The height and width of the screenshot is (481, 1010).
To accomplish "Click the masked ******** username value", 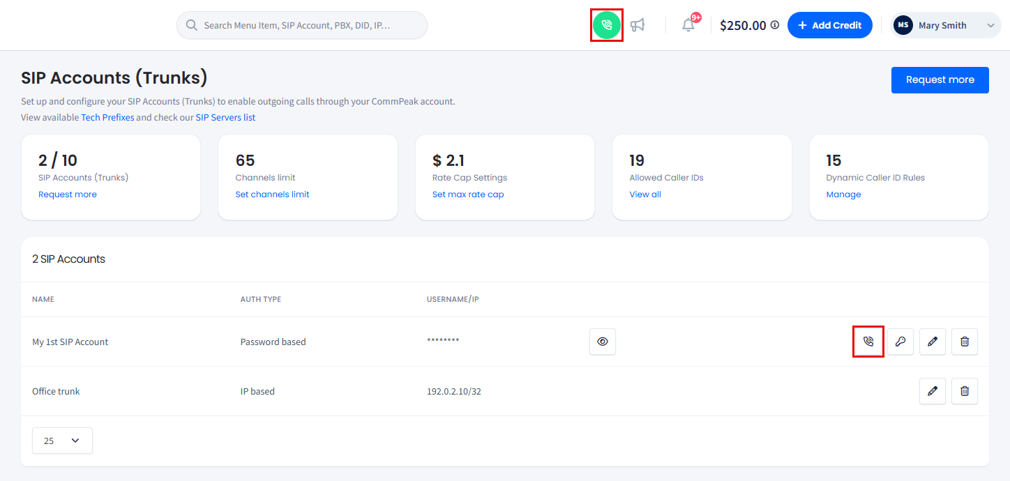I will (x=443, y=341).
